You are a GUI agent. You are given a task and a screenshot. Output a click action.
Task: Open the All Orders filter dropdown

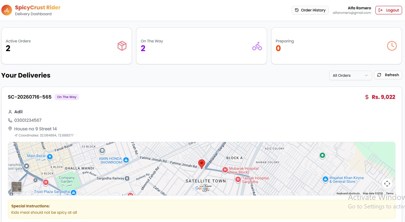(350, 75)
